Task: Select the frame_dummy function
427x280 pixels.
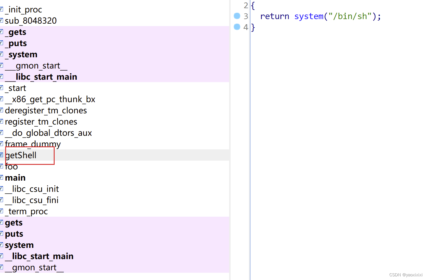Action: [x=33, y=144]
